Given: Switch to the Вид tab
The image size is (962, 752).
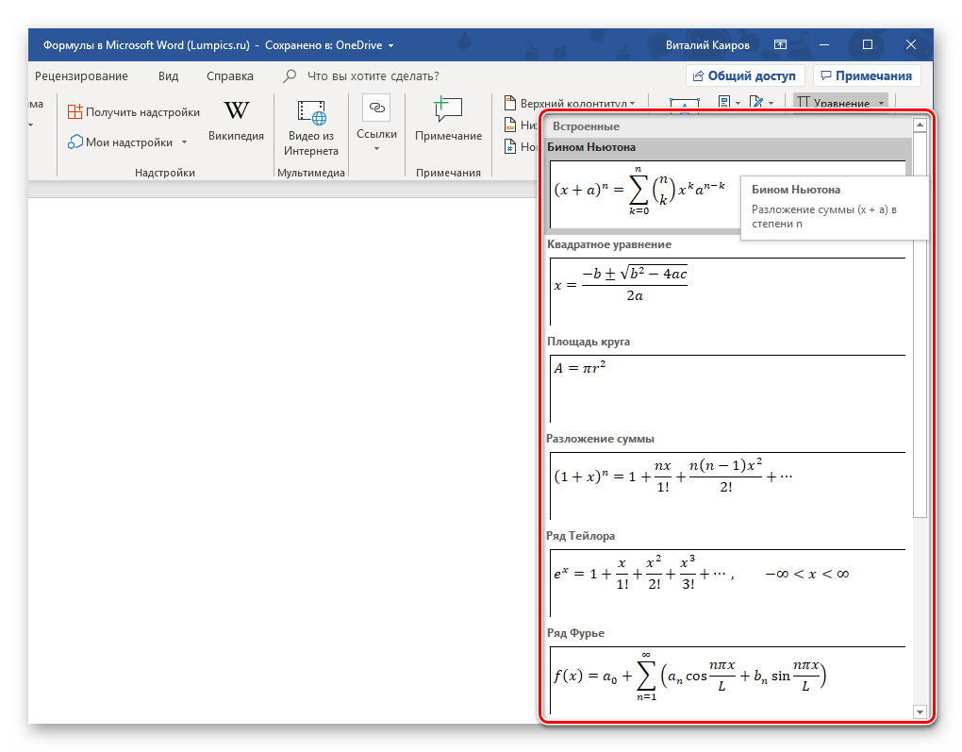Looking at the screenshot, I should pyautogui.click(x=168, y=76).
